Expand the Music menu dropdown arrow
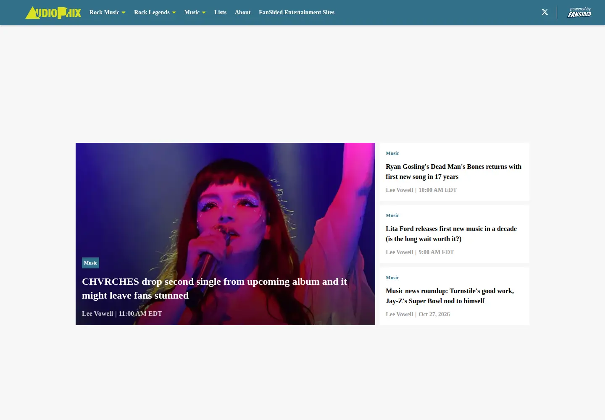 point(204,13)
